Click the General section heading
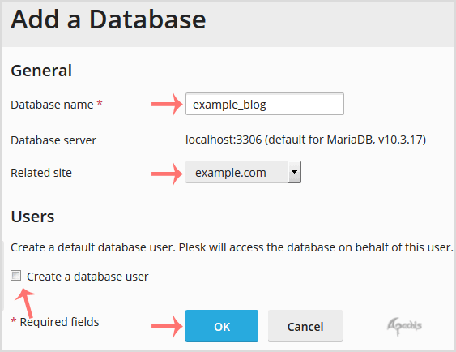 (41, 71)
